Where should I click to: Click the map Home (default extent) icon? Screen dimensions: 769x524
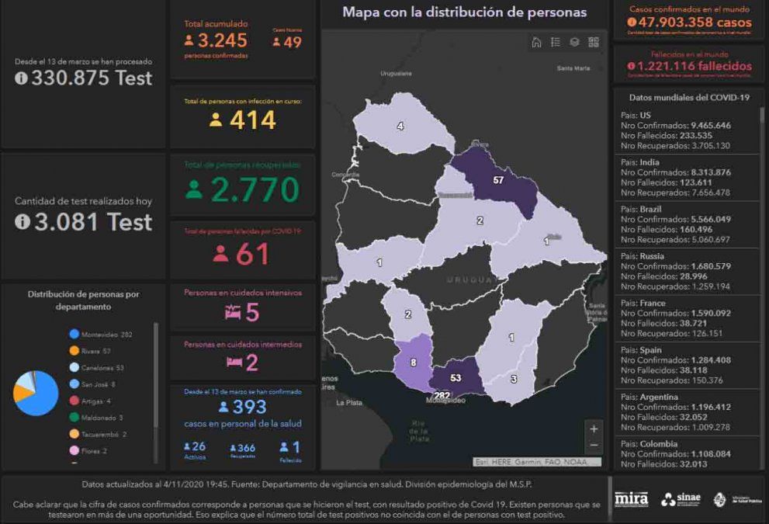(x=536, y=42)
